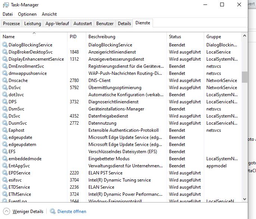256x219 pixels.
Task: Click Intel(R) Dynamic Tuning service description
Action: click(120, 180)
